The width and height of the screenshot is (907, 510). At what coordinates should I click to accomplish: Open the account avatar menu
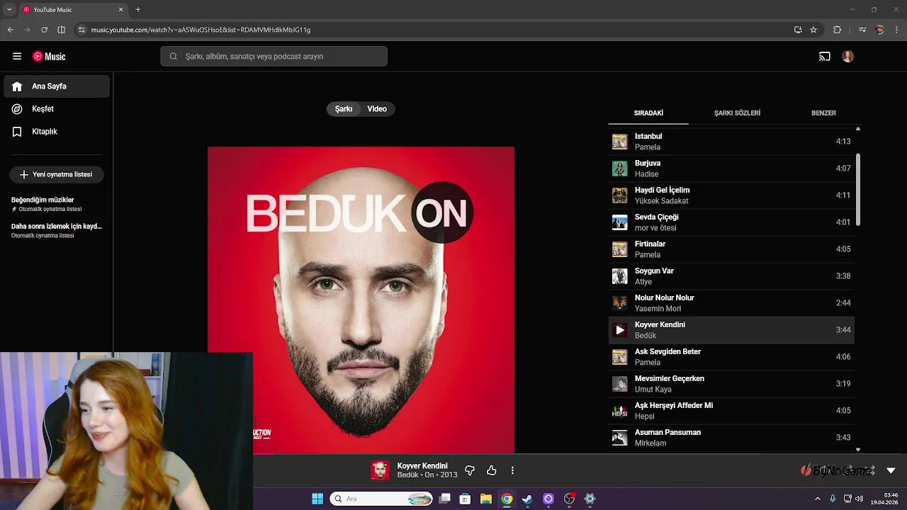[847, 56]
